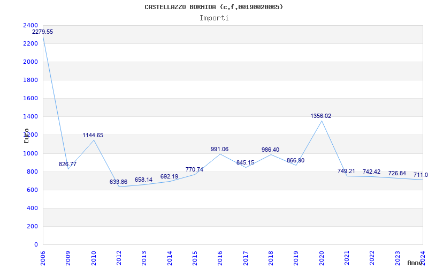Viewport: 428px width, 268px height.
Task: Click the 0 value on Euro axis
Action: click(x=36, y=245)
